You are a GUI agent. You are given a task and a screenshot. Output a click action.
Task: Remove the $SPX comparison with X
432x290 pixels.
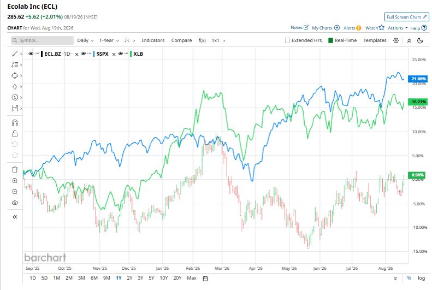pyautogui.click(x=114, y=54)
